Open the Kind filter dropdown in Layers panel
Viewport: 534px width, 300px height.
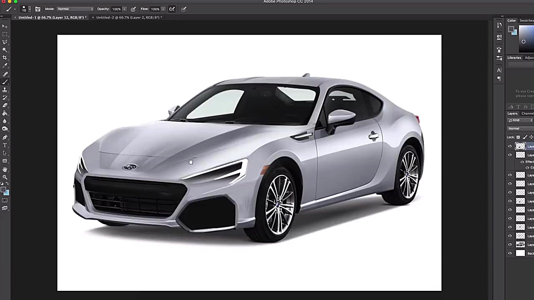pyautogui.click(x=520, y=120)
